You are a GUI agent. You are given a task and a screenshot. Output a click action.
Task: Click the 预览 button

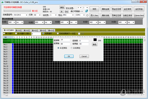(x=94, y=9)
